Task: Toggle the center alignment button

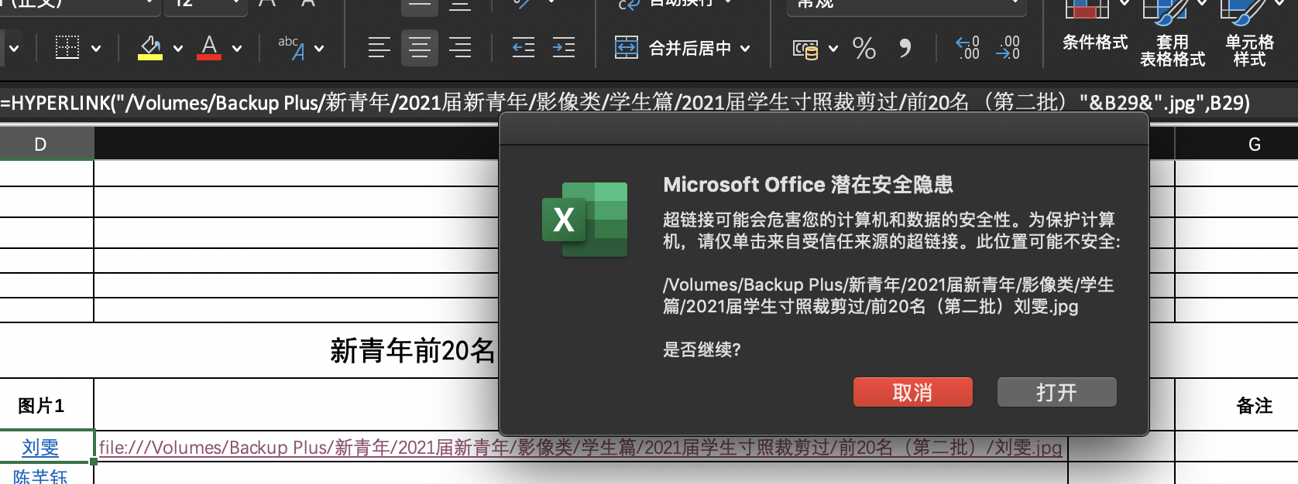Action: (420, 48)
